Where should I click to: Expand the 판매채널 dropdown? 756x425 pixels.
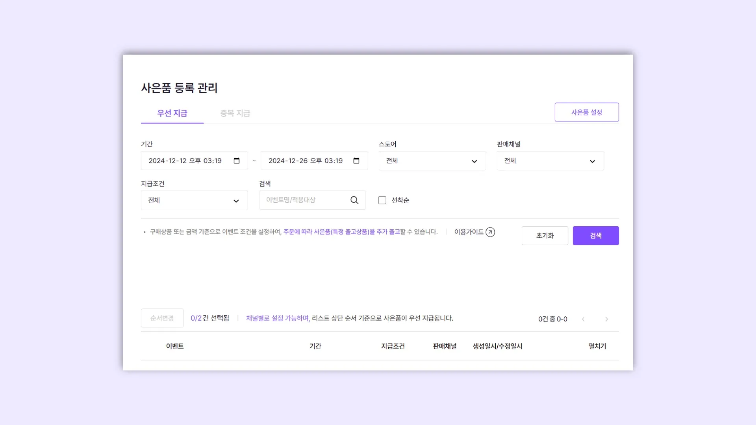pyautogui.click(x=550, y=161)
